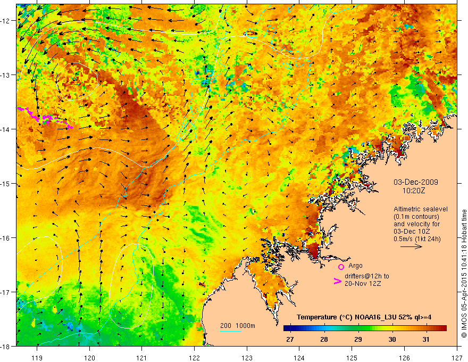Screen dimensions: 468x362
Task: Click the color bar label 27
Action: coord(290,340)
